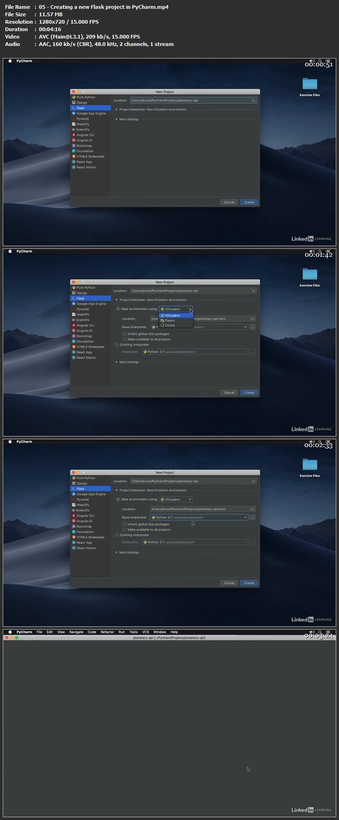The width and height of the screenshot is (339, 820).
Task: Click Cancel button in the 00:02:33 frame
Action: [x=229, y=583]
